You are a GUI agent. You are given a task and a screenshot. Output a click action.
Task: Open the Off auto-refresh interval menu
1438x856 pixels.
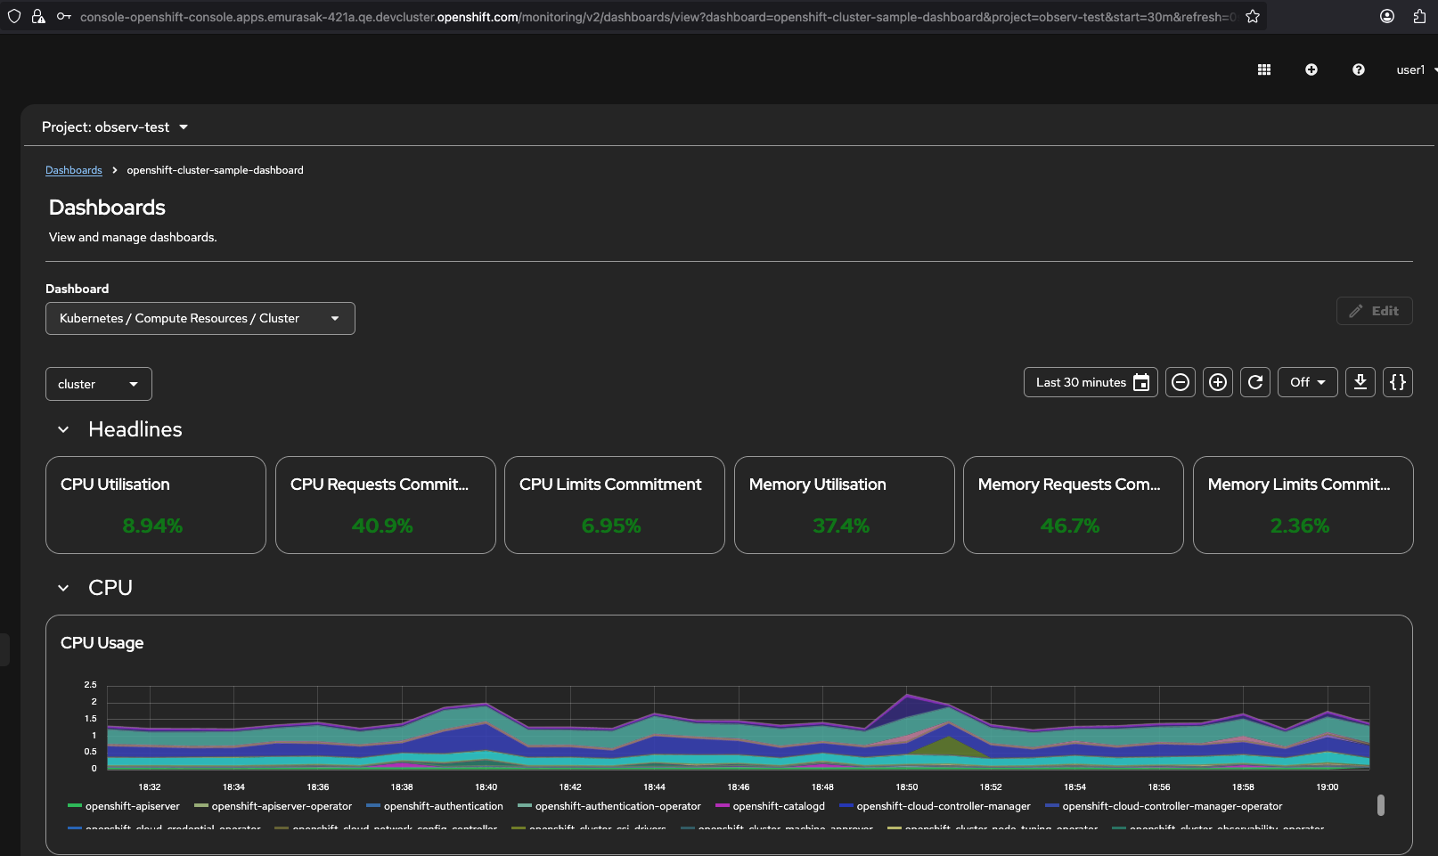[x=1307, y=382]
